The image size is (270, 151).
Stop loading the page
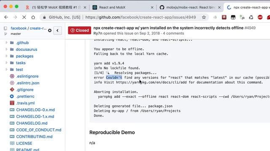click(x=24, y=17)
